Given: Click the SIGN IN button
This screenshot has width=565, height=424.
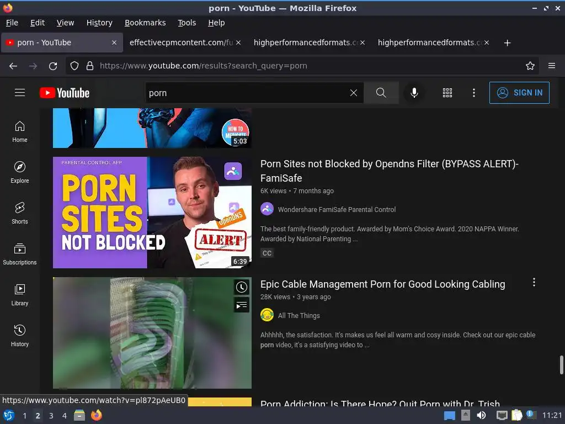Looking at the screenshot, I should click(x=519, y=93).
